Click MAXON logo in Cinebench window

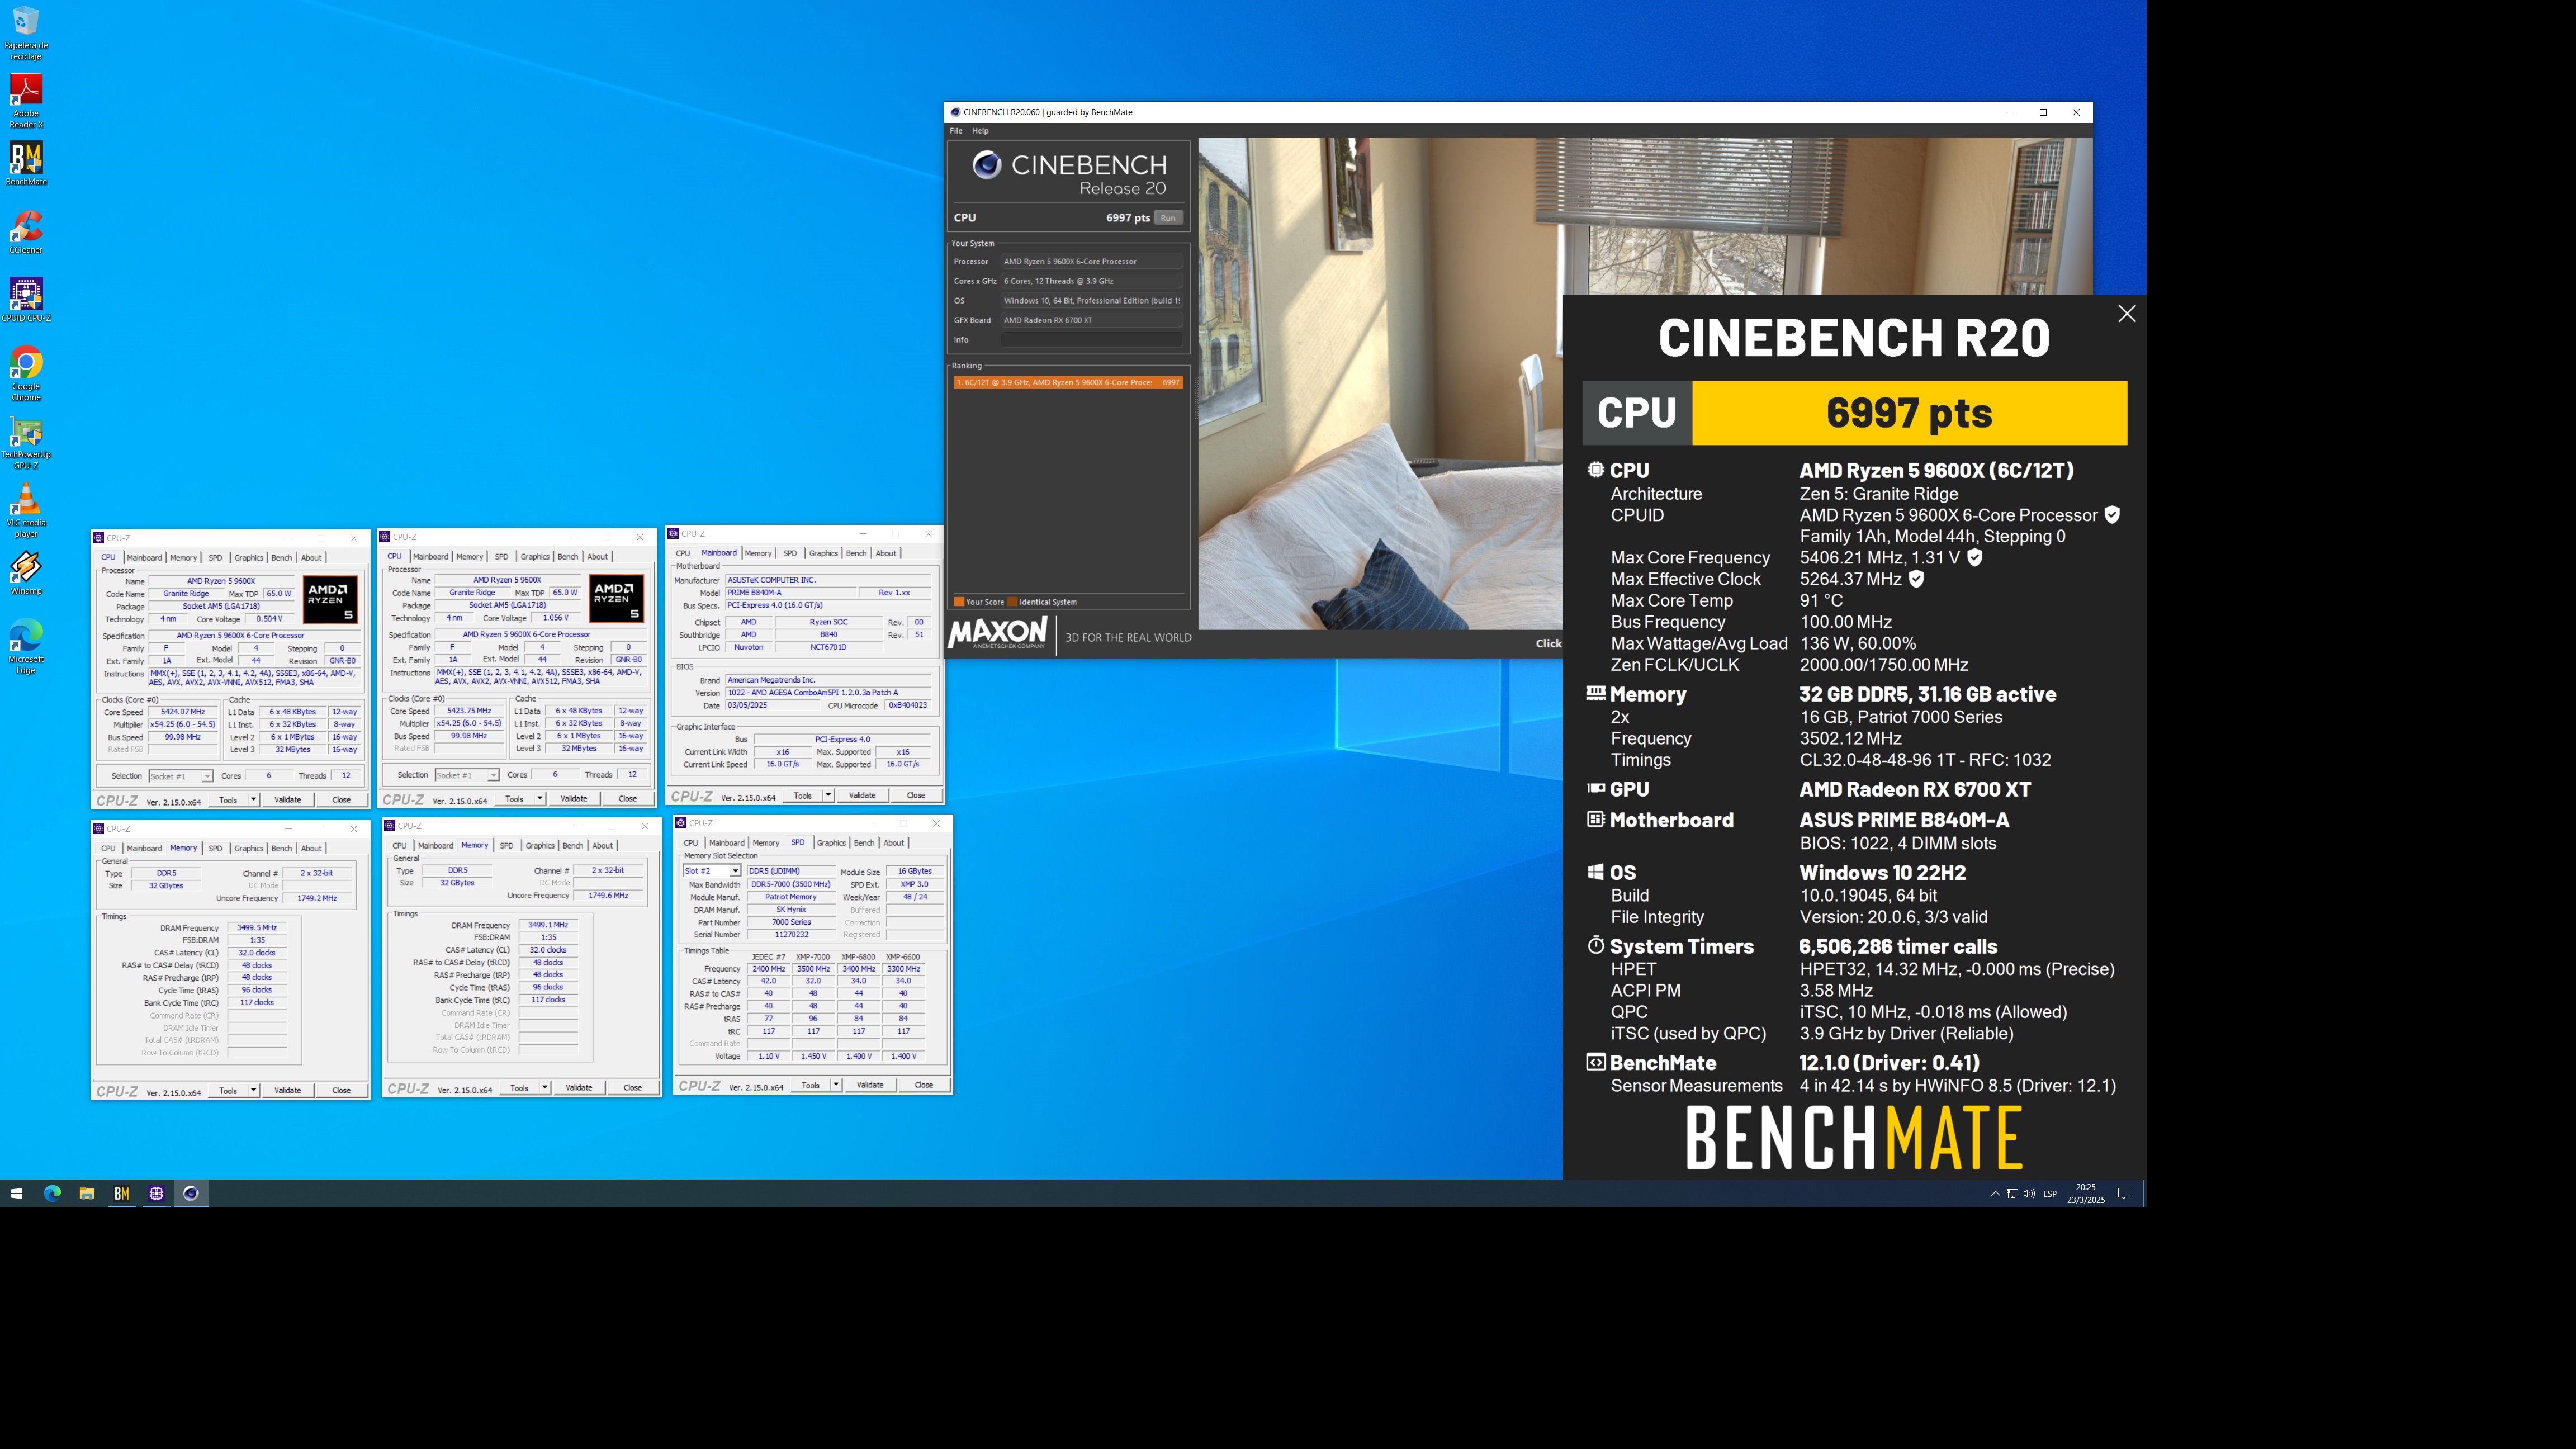pos(998,633)
